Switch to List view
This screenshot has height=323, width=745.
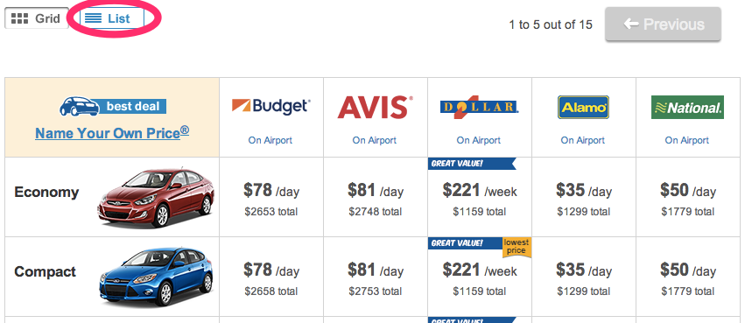click(x=112, y=18)
